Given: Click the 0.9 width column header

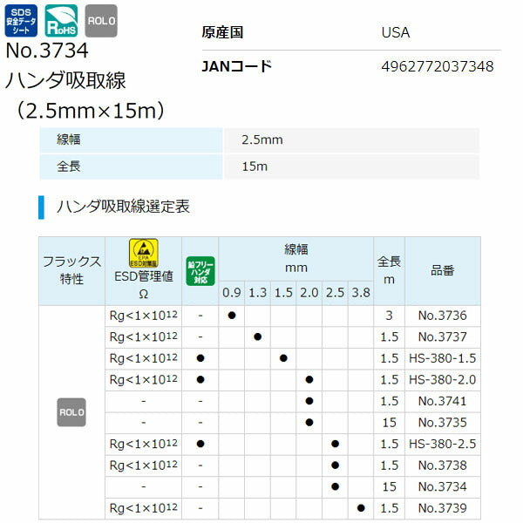Looking at the screenshot, I should coord(232,293).
